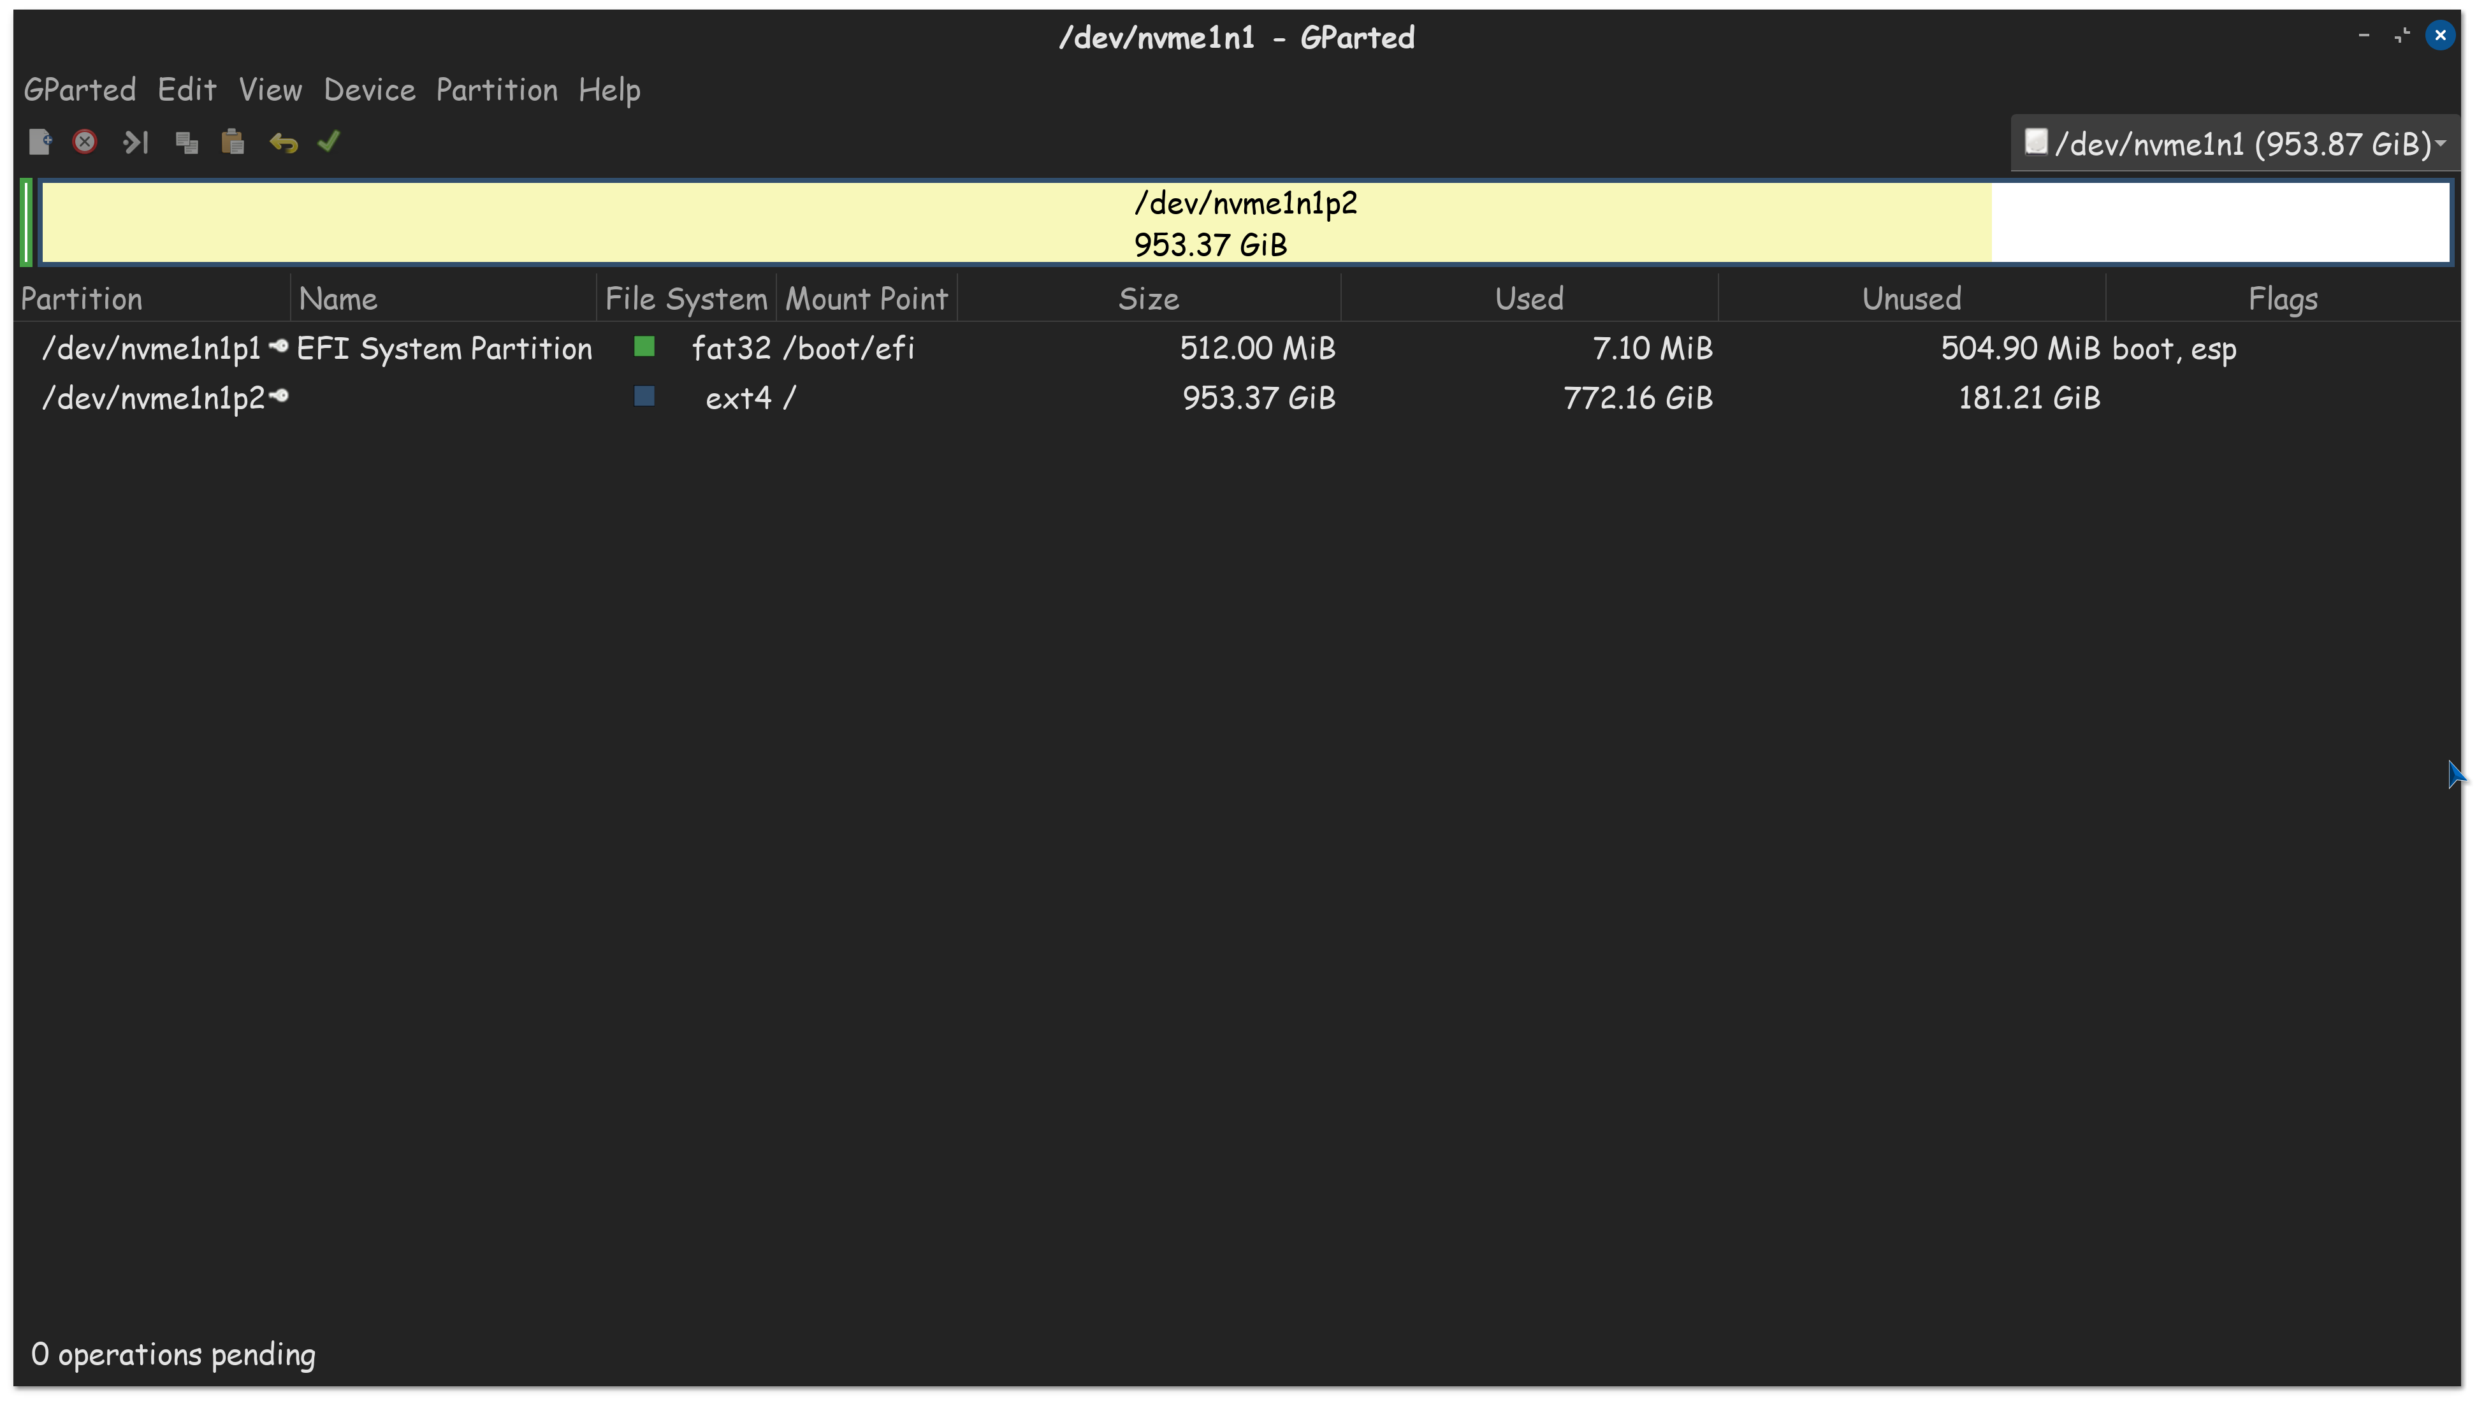Restore the GParted window size
The height and width of the screenshot is (1406, 2477).
pos(2402,36)
